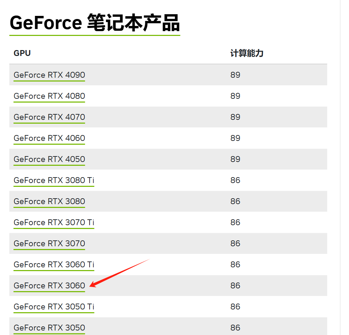The width and height of the screenshot is (349, 335).
Task: Open the GeForce RTX 3060 Ti link
Action: point(54,265)
